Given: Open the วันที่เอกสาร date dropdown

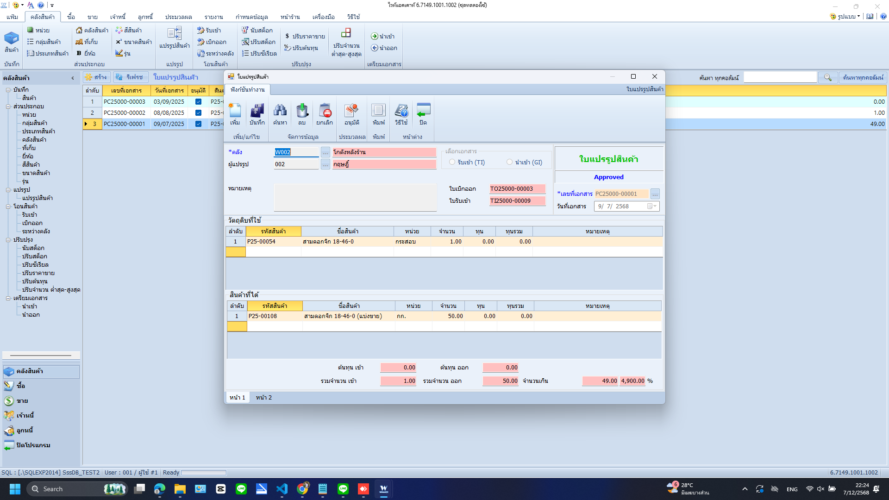Looking at the screenshot, I should [x=655, y=206].
